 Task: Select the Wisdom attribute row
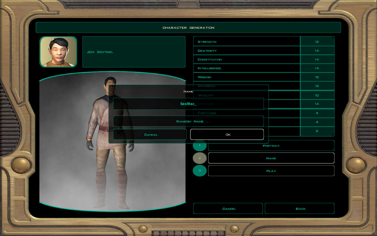click(x=246, y=77)
